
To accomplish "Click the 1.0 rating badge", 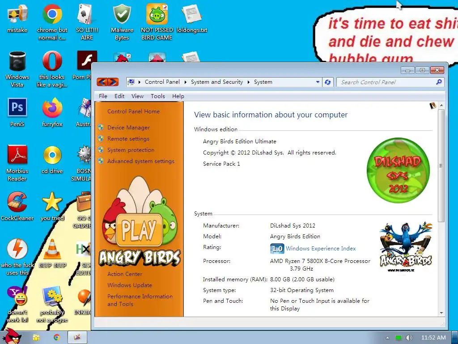I will (x=277, y=249).
